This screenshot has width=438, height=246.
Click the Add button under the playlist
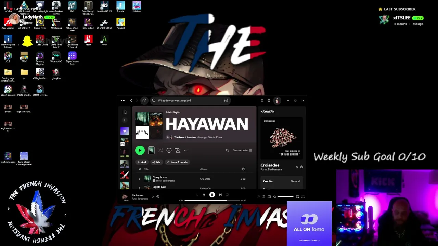coord(142,162)
